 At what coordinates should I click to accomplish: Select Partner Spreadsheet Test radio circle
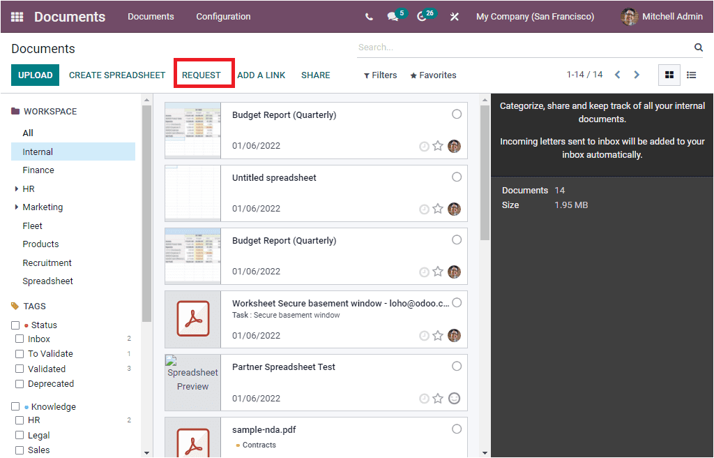(x=456, y=367)
